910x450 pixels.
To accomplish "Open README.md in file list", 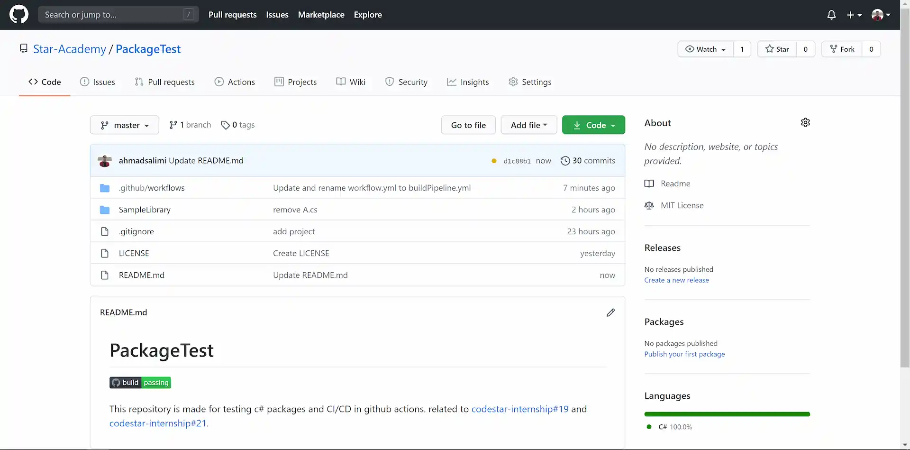I will (142, 275).
